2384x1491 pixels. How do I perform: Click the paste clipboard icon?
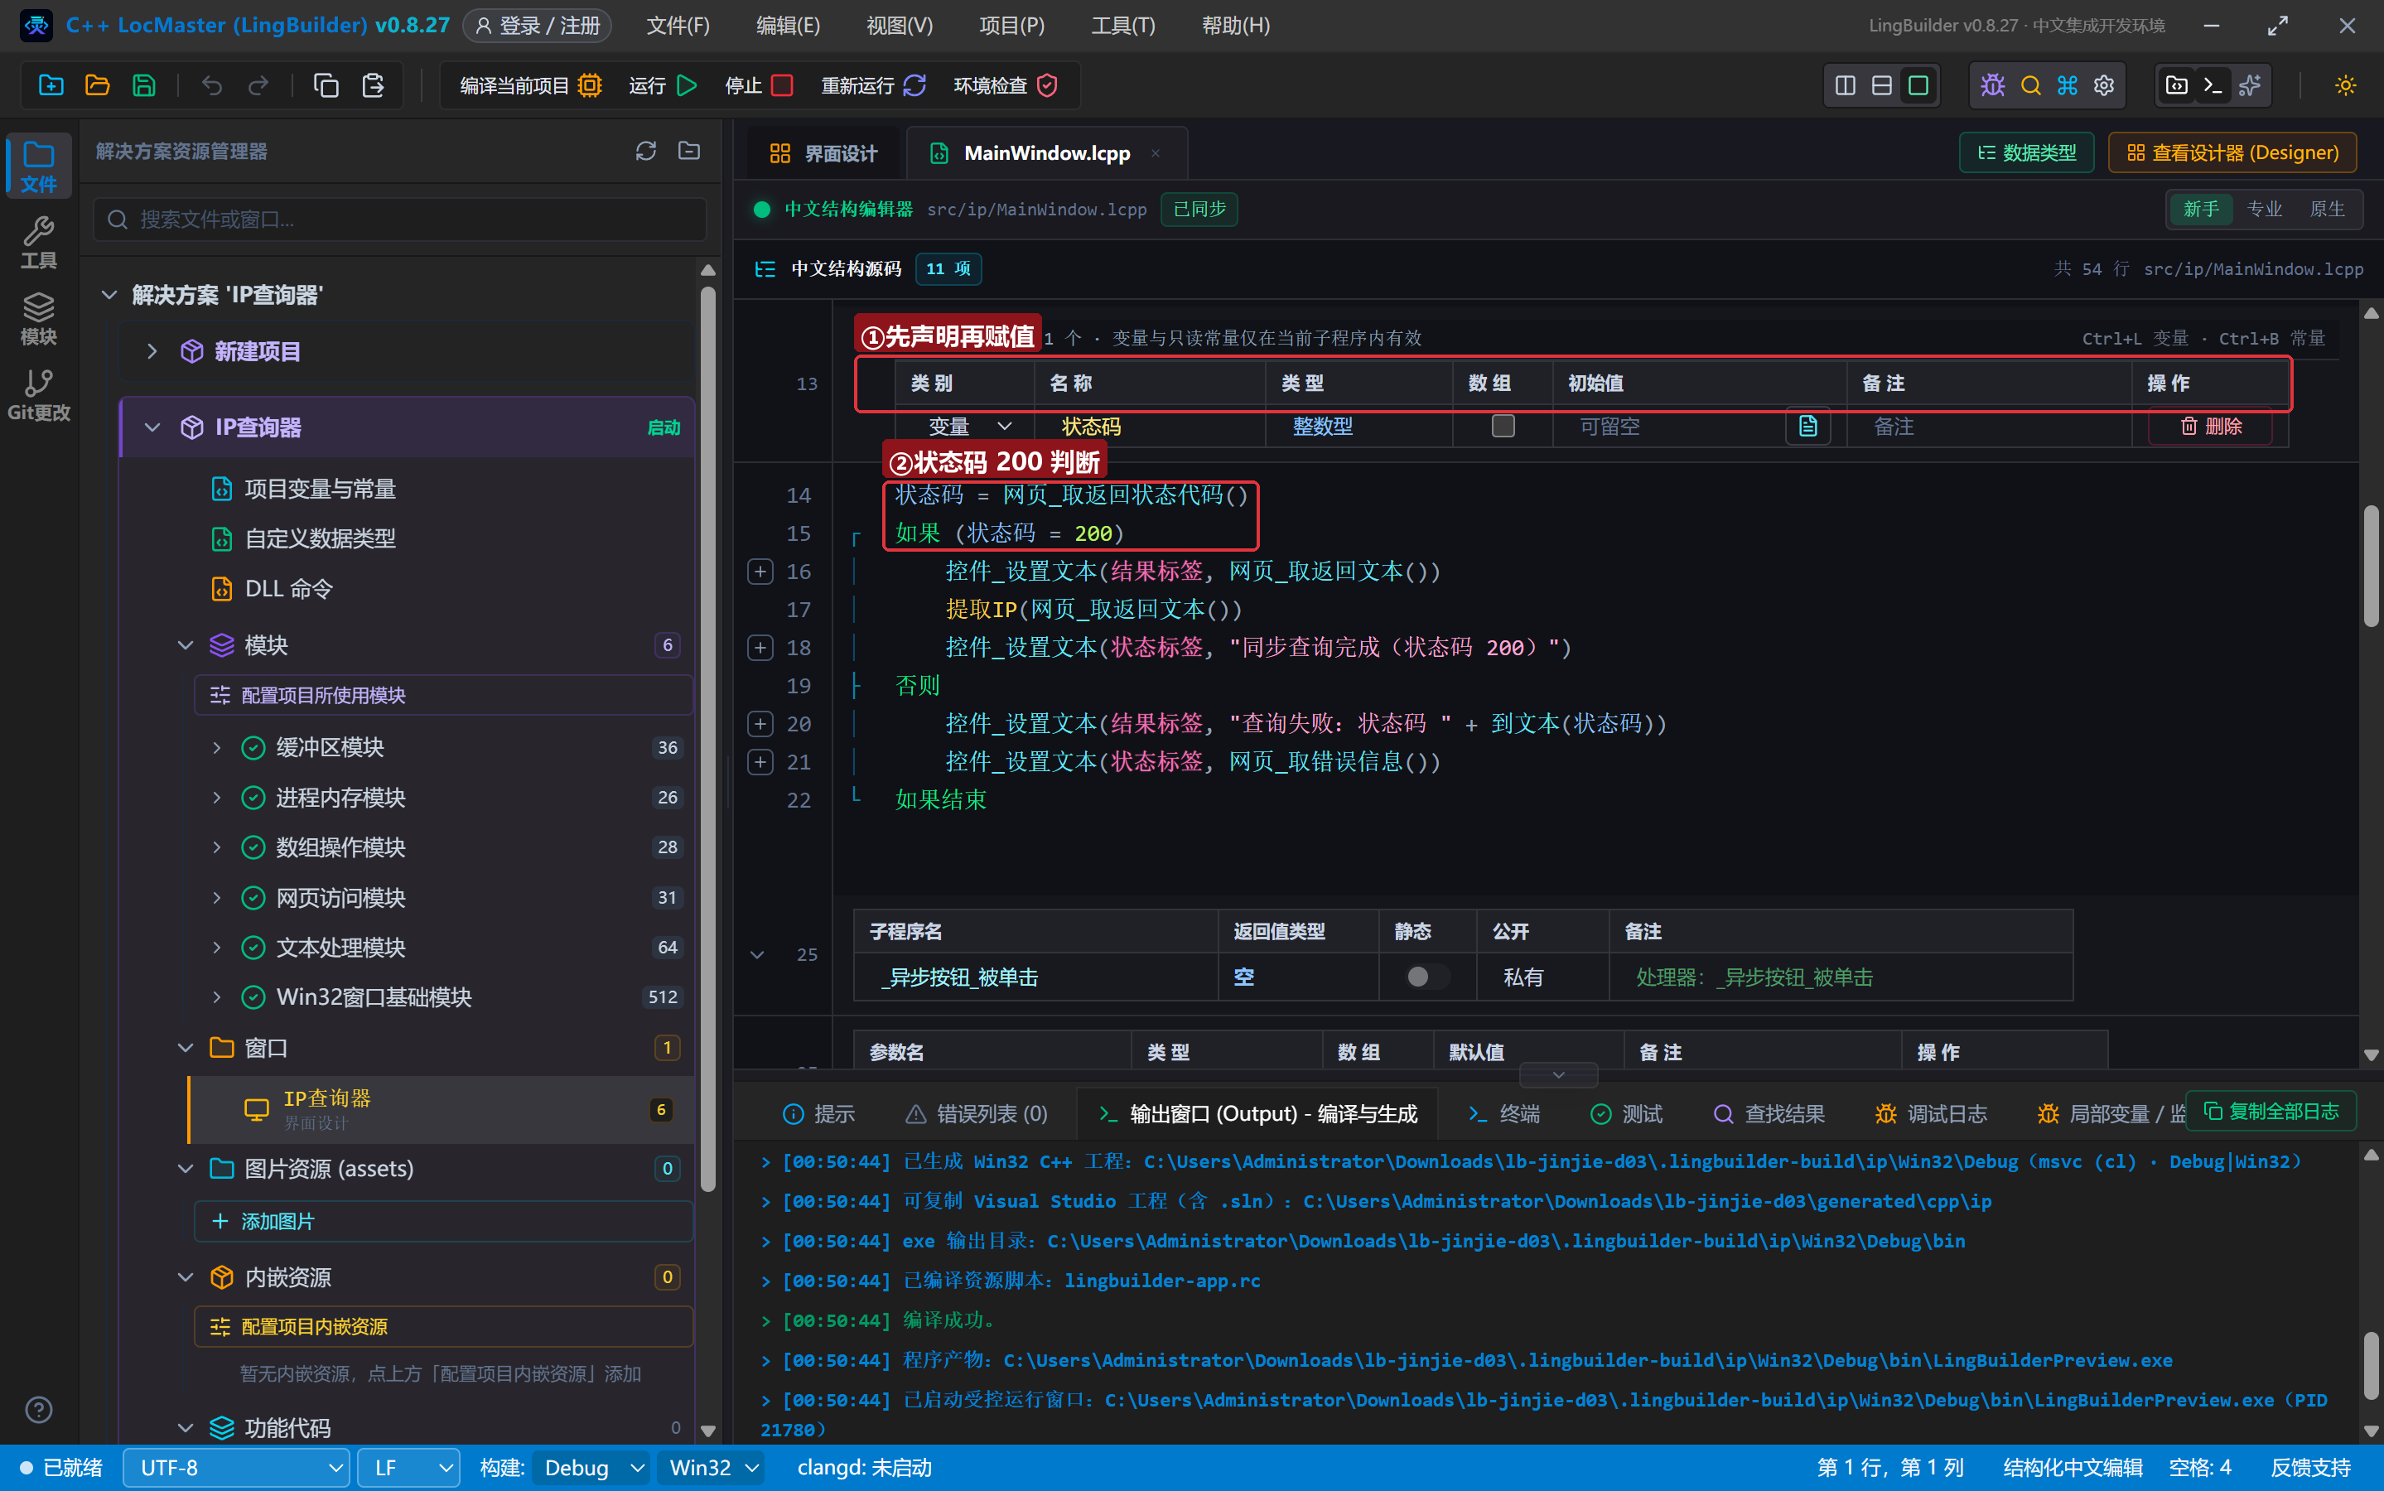point(373,86)
